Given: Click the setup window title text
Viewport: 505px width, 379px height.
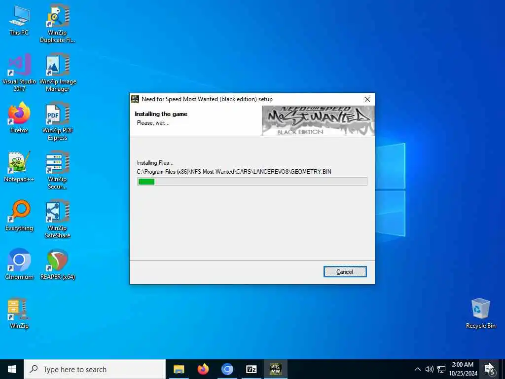Looking at the screenshot, I should [207, 99].
